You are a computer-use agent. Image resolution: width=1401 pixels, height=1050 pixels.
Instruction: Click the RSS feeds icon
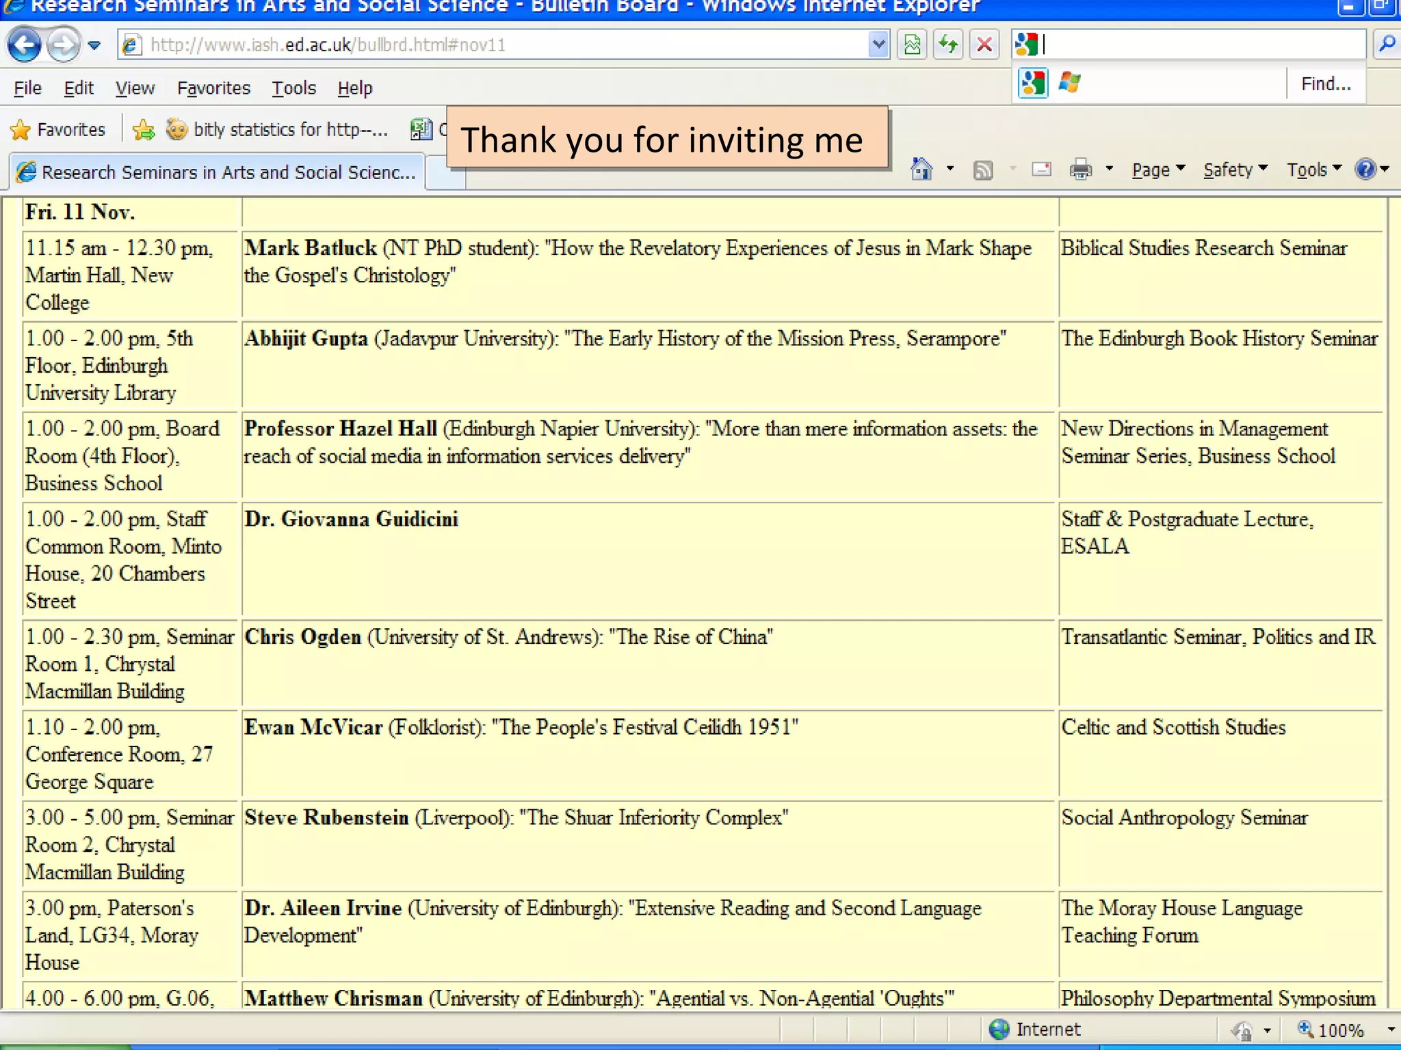(983, 170)
